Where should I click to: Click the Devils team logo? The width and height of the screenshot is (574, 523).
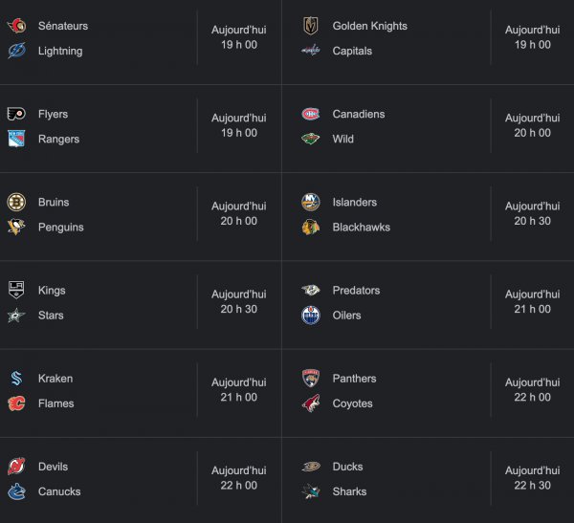[16, 467]
